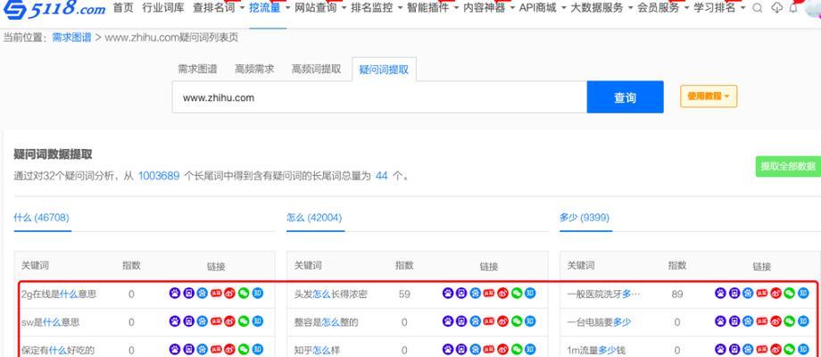821x357 pixels.
Task: Open Weibo icon for 一般医院洗牙 row
Action: pyautogui.click(x=775, y=294)
